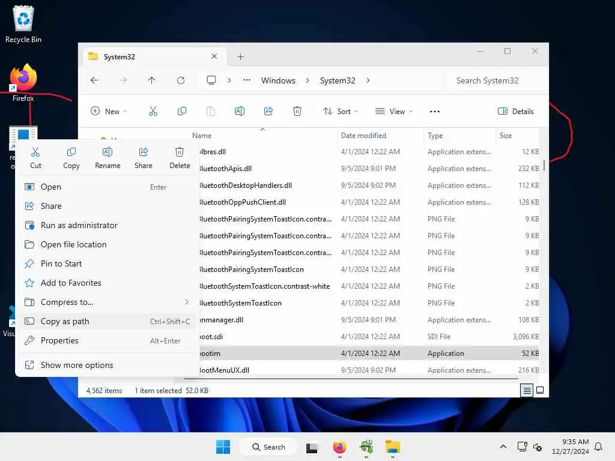This screenshot has height=461, width=615.
Task: Select the Share list entry below Open
Action: 106,206
